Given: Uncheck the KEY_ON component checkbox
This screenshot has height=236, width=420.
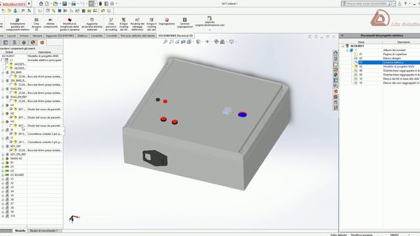Looking at the screenshot, I should click(x=11, y=150).
